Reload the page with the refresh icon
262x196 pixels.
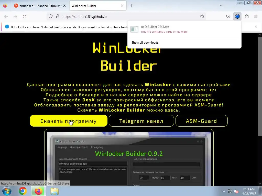click(x=25, y=17)
